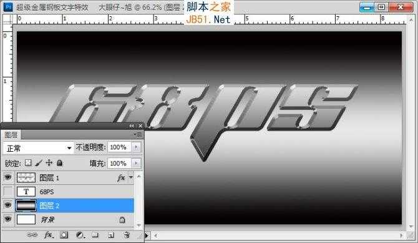Maximize the document window

381,7
